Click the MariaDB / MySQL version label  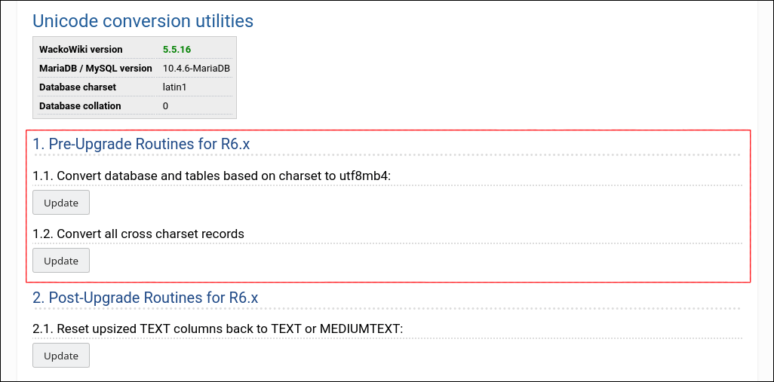tap(96, 69)
